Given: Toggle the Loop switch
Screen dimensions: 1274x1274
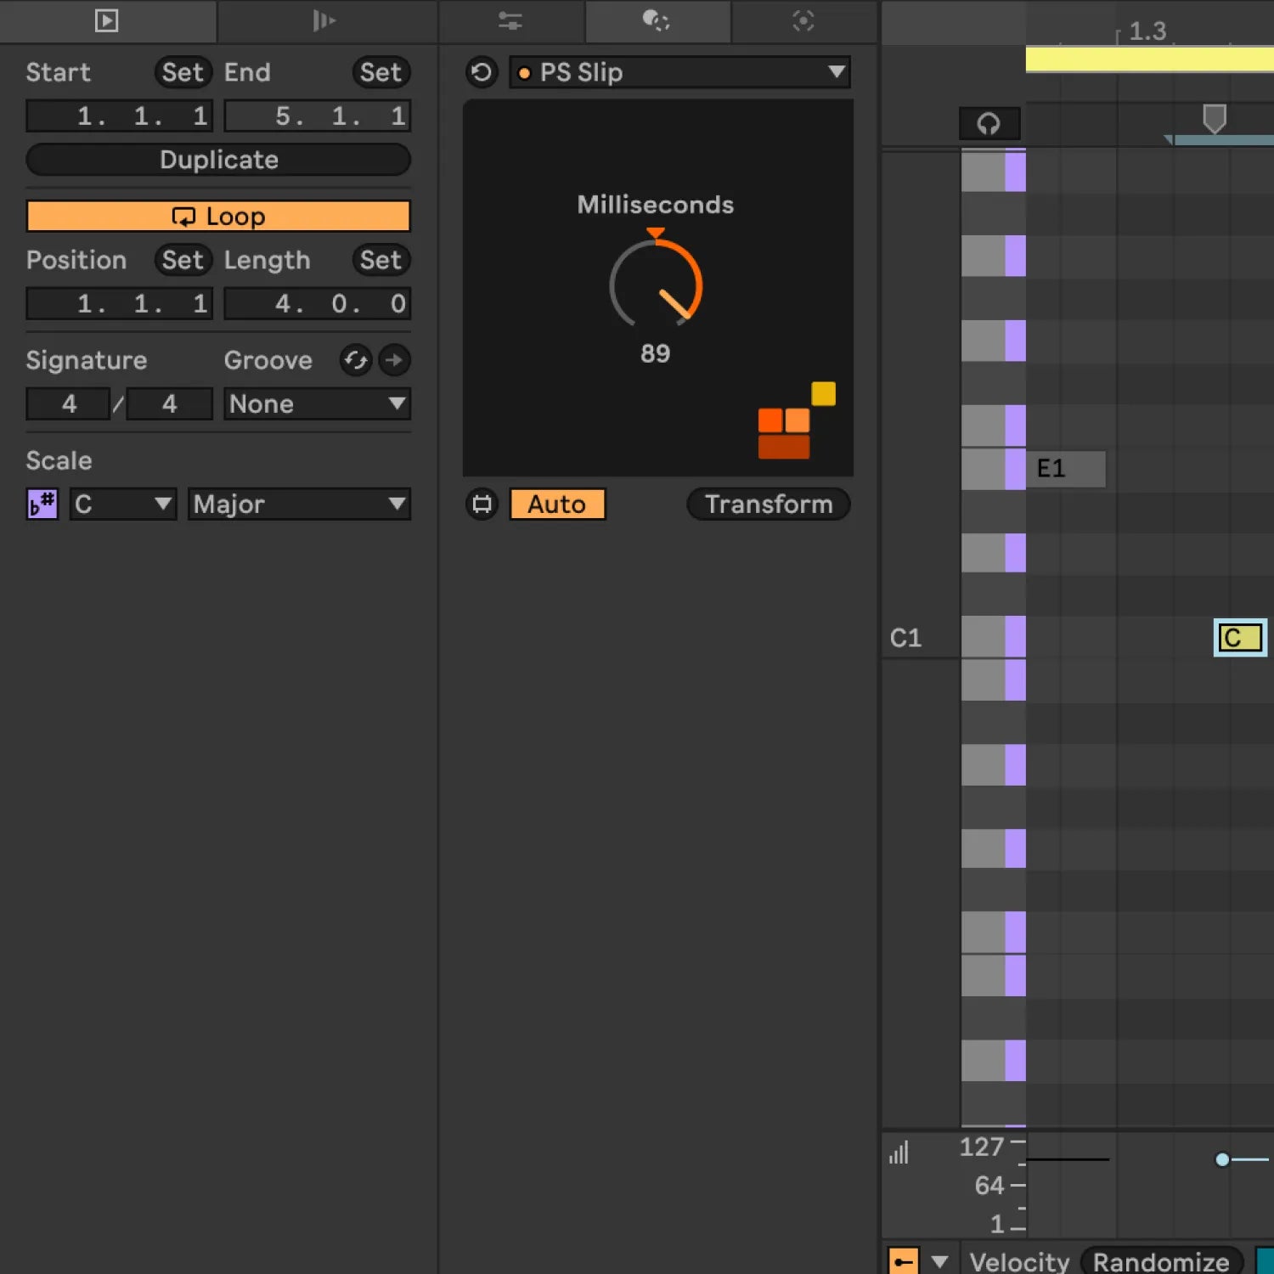Looking at the screenshot, I should click(218, 217).
